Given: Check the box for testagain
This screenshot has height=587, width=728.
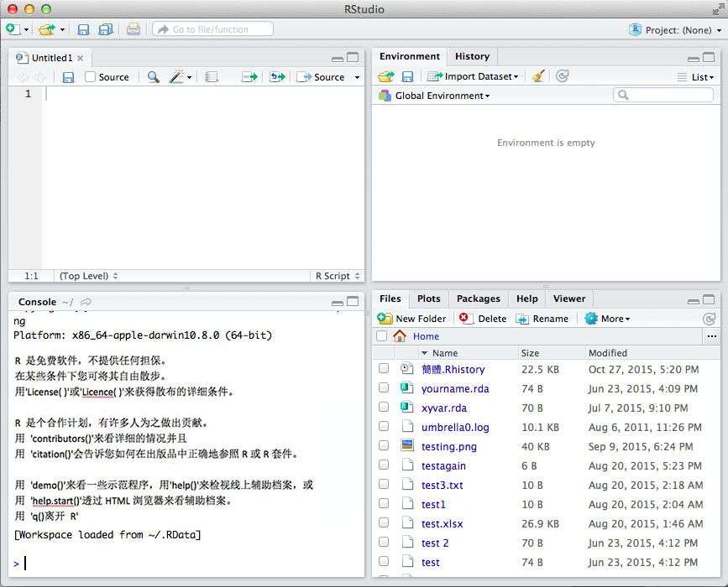Looking at the screenshot, I should point(384,465).
